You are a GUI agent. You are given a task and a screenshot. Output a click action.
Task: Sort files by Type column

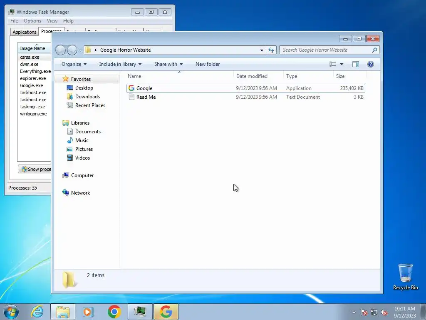[x=308, y=76]
